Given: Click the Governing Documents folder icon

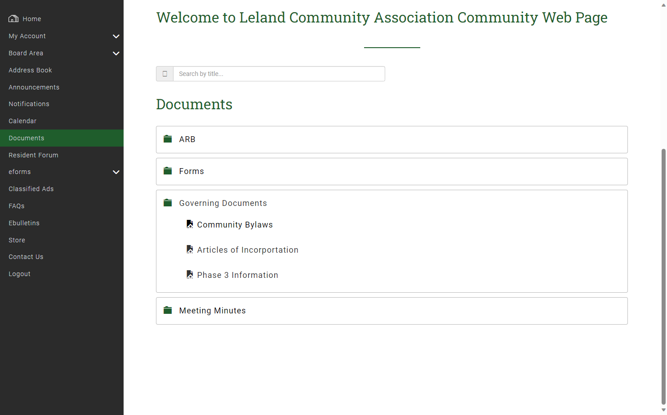Looking at the screenshot, I should coord(168,203).
